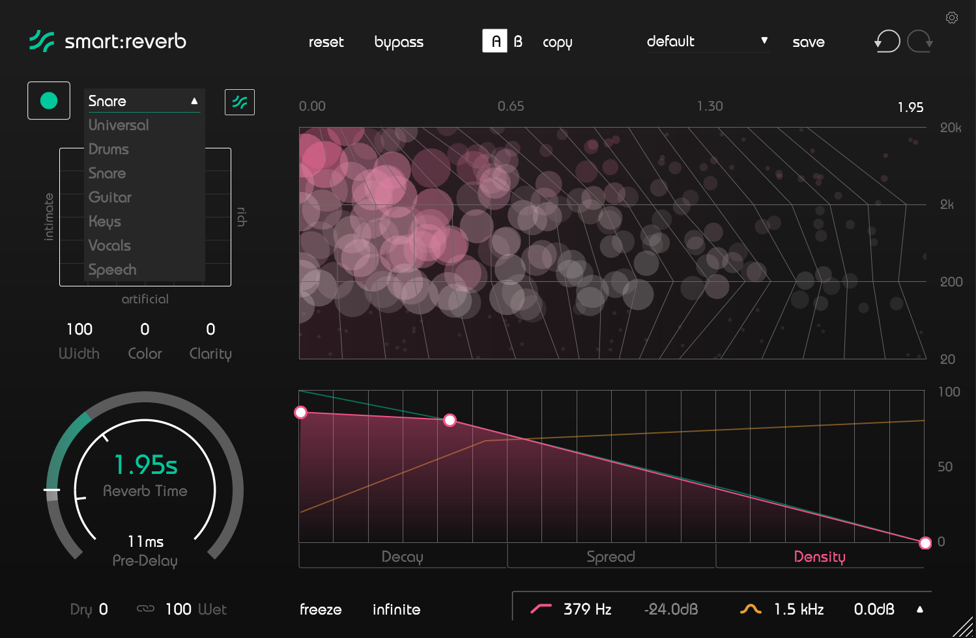Switch to the Density tab
This screenshot has height=638, width=976.
click(x=820, y=557)
